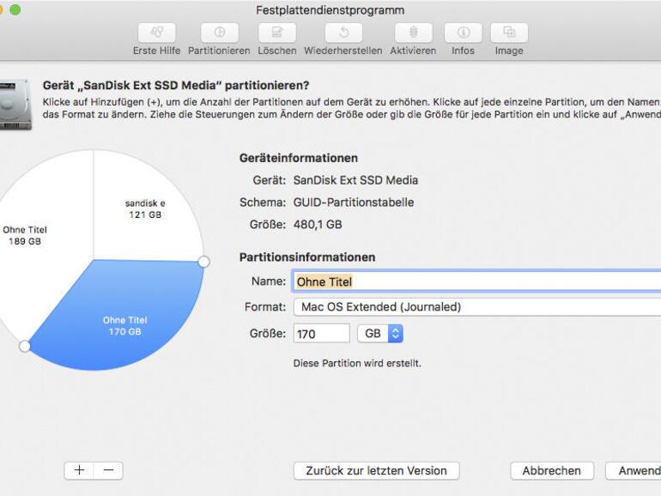
Task: Click the Löschen toolbar icon
Action: [276, 33]
